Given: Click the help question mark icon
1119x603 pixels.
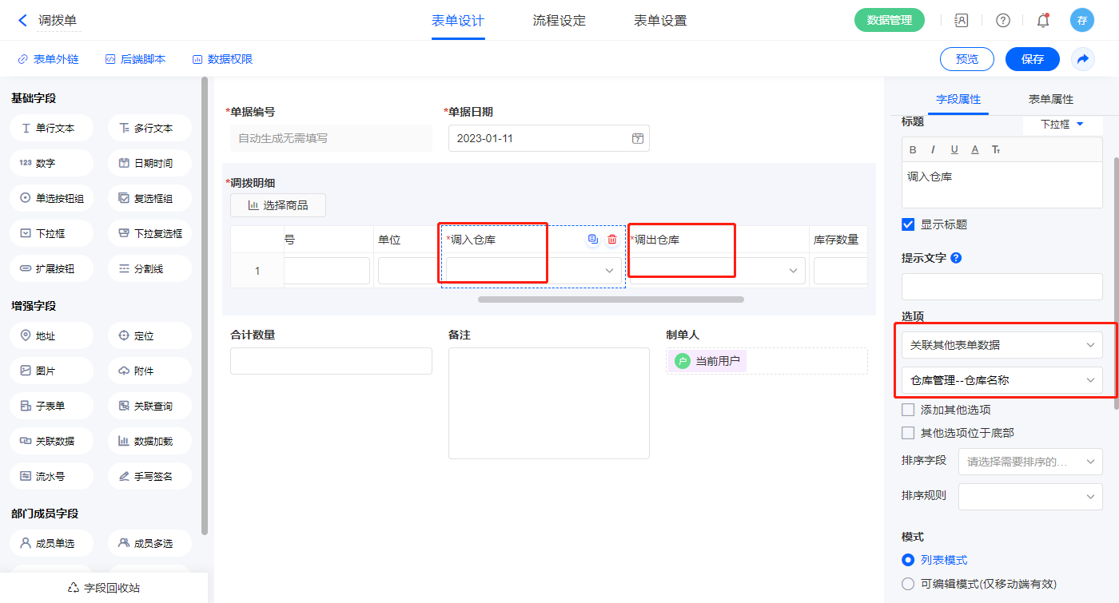Looking at the screenshot, I should coord(1002,21).
